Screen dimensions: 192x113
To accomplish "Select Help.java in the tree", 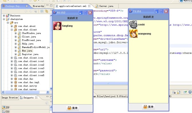I will 28,44.
